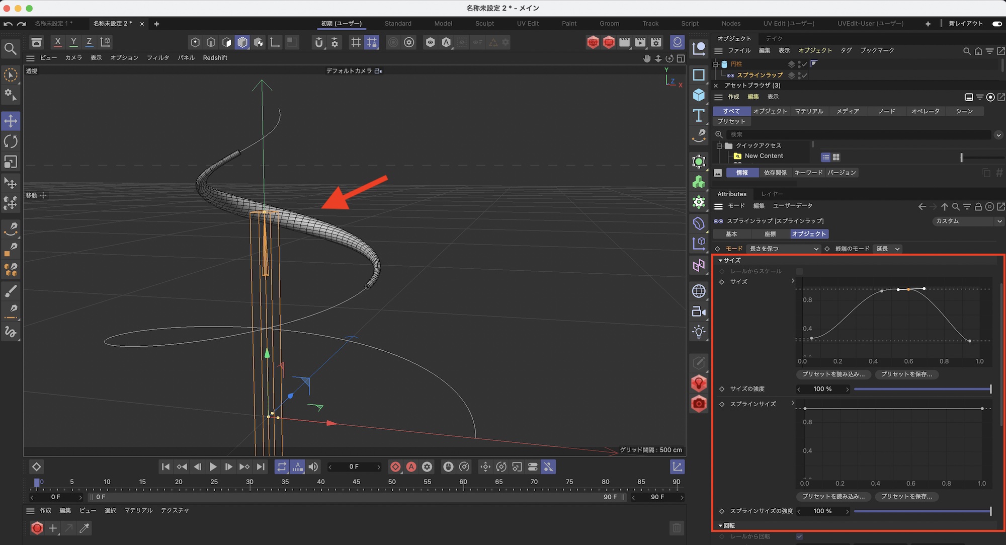
Task: Select the Move tool in left toolbar
Action: pos(11,121)
